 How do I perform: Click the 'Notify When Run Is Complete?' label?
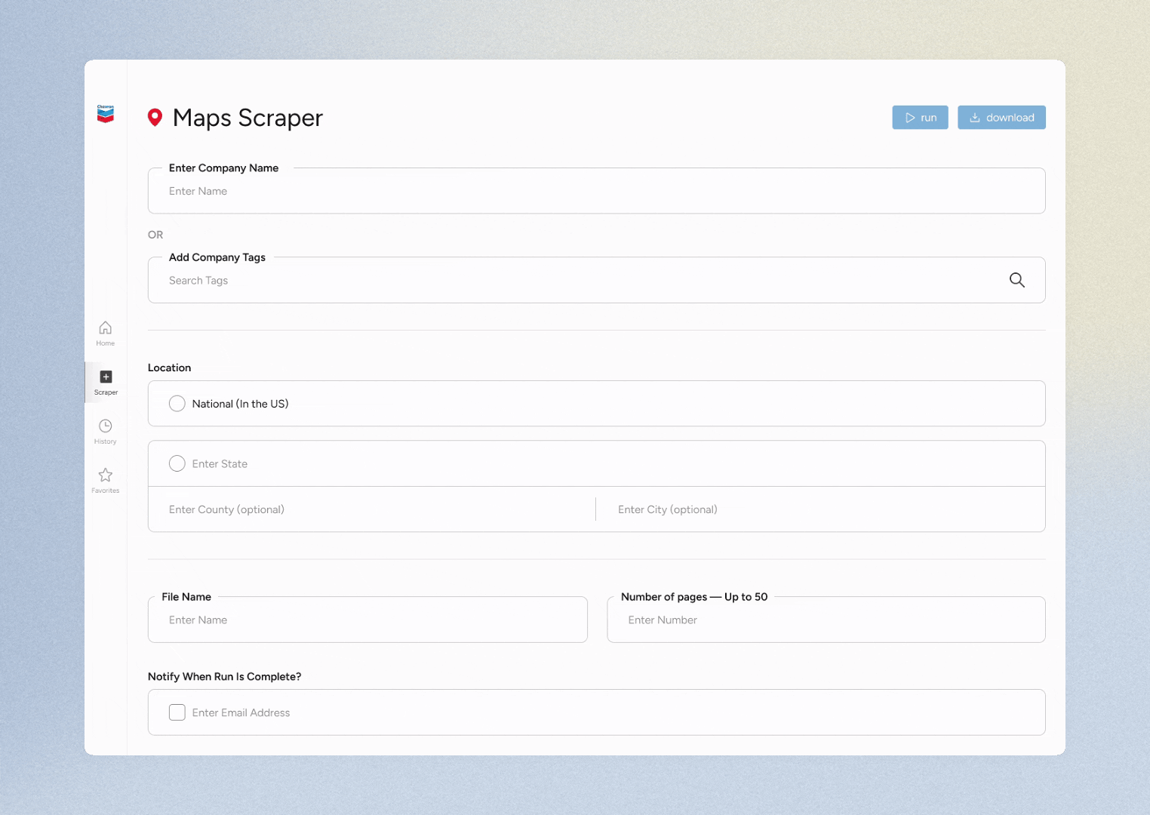224,676
